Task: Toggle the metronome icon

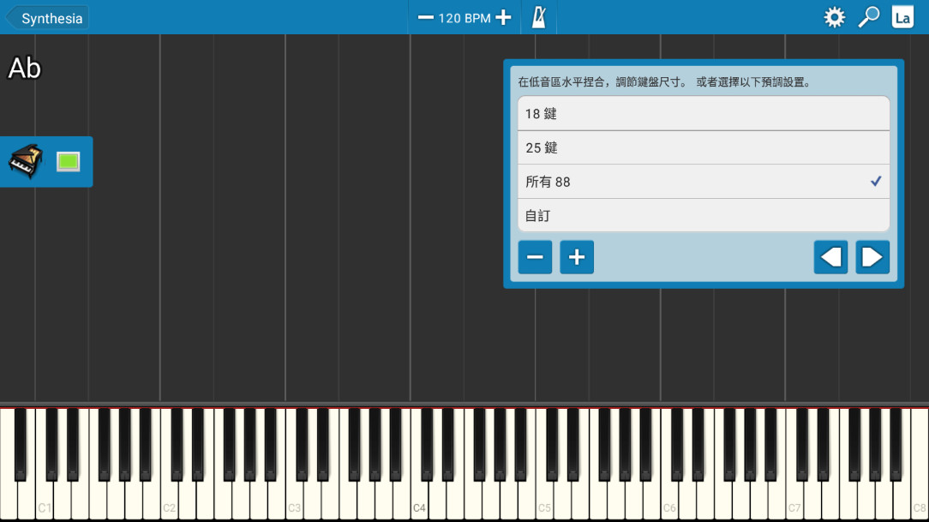Action: tap(538, 17)
